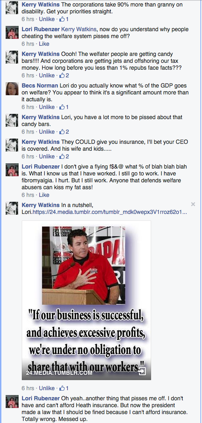
Task: Click the 24.MEDIA.TUMBLR.COM caption on the image
Action: pyautogui.click(x=59, y=373)
